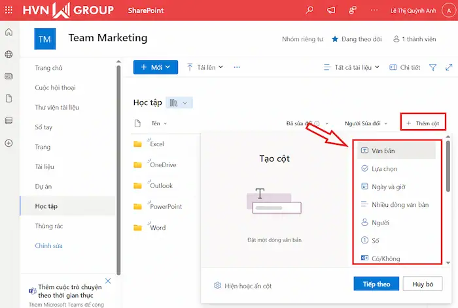Click Hiện hoặc ẩn cột settings link
This screenshot has width=458, height=308.
point(243,286)
